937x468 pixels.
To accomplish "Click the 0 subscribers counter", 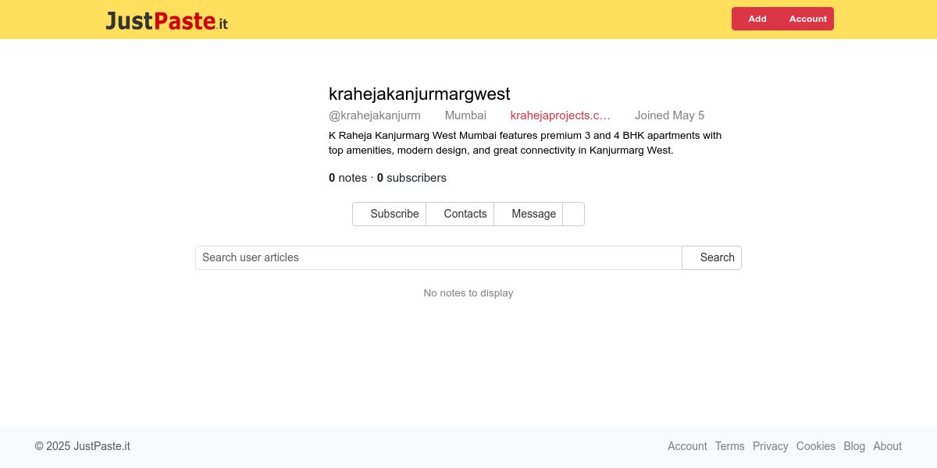I will [411, 178].
